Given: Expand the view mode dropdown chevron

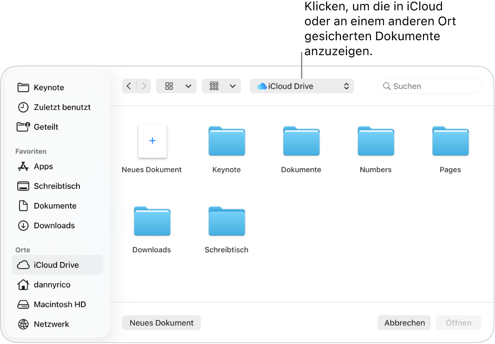Looking at the screenshot, I should [188, 86].
